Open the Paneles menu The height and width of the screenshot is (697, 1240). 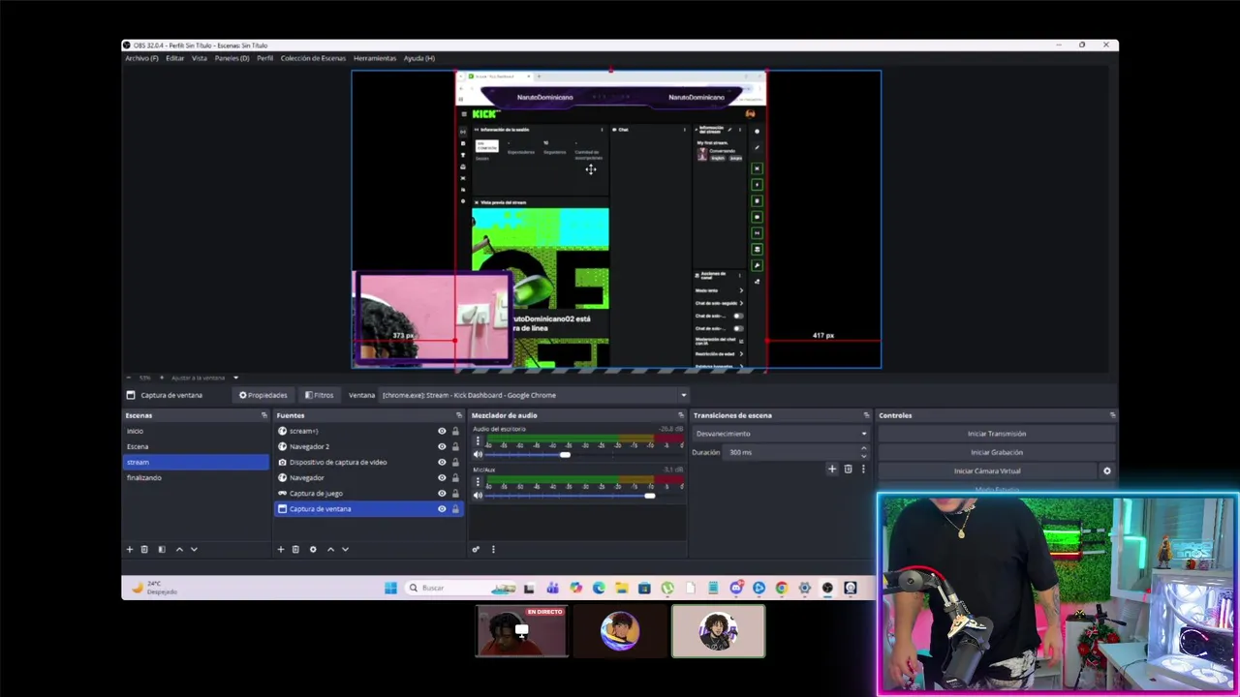tap(232, 58)
